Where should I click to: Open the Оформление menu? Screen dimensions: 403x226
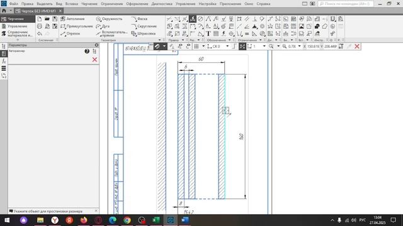(x=137, y=4)
